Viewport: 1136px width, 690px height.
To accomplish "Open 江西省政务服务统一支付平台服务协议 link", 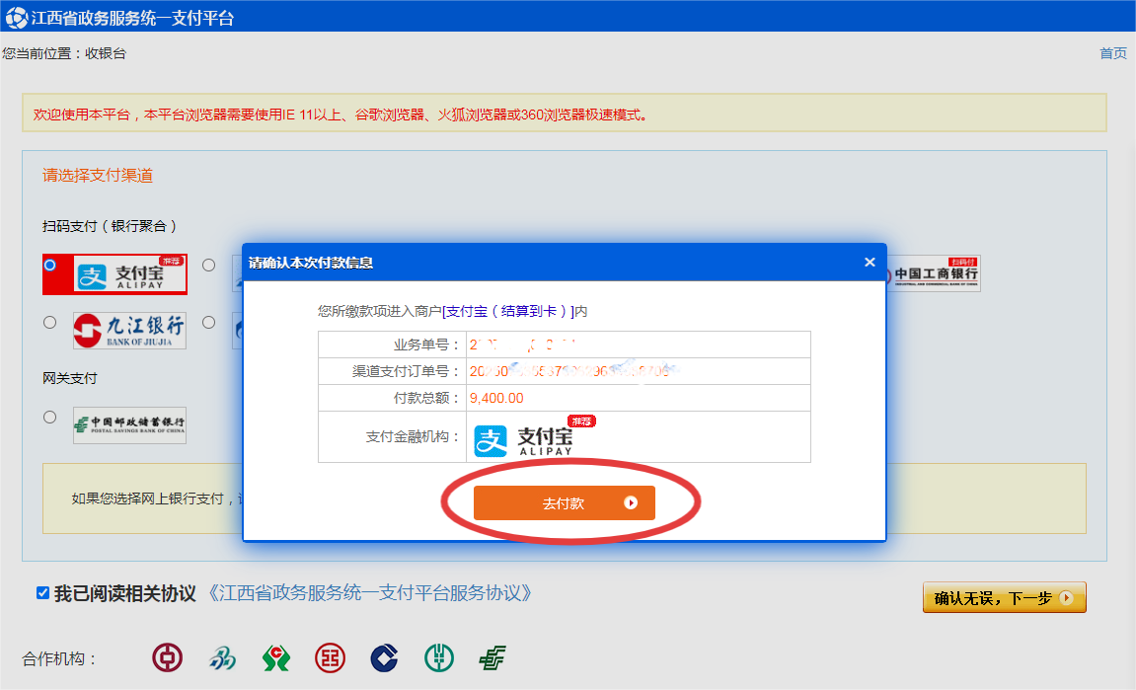I will click(x=369, y=593).
